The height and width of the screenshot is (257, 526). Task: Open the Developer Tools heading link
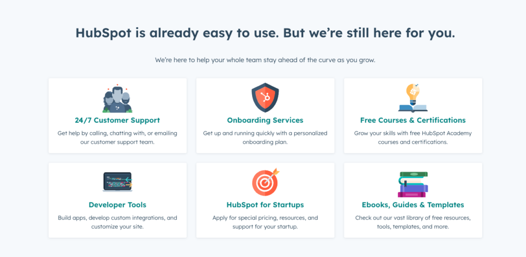tap(118, 205)
